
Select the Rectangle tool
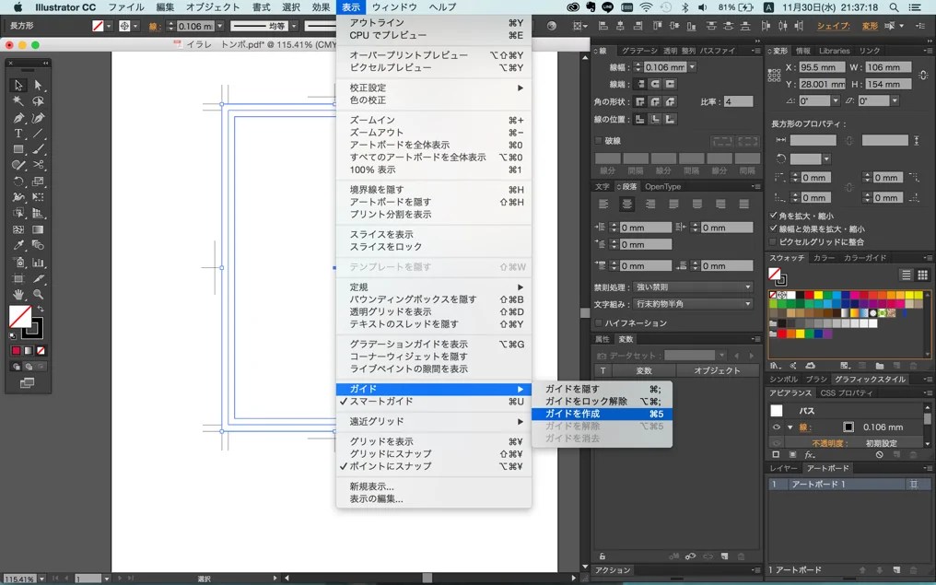[x=18, y=149]
